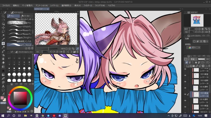This screenshot has height=118, width=211.
Task: Open Twitter from the Windows taskbar
Action: 48,116
